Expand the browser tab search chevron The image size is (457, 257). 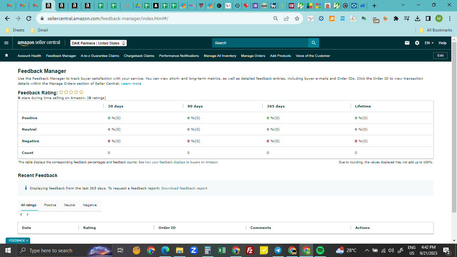pos(403,5)
